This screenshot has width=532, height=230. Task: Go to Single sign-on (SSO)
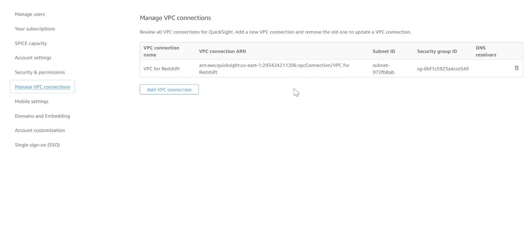point(37,145)
